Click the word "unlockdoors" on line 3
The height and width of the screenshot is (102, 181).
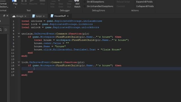coord(90,27)
